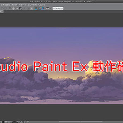Click the horizontal canvas scrollbar thumb
Viewport: 123px width, 123px height.
(81, 122)
